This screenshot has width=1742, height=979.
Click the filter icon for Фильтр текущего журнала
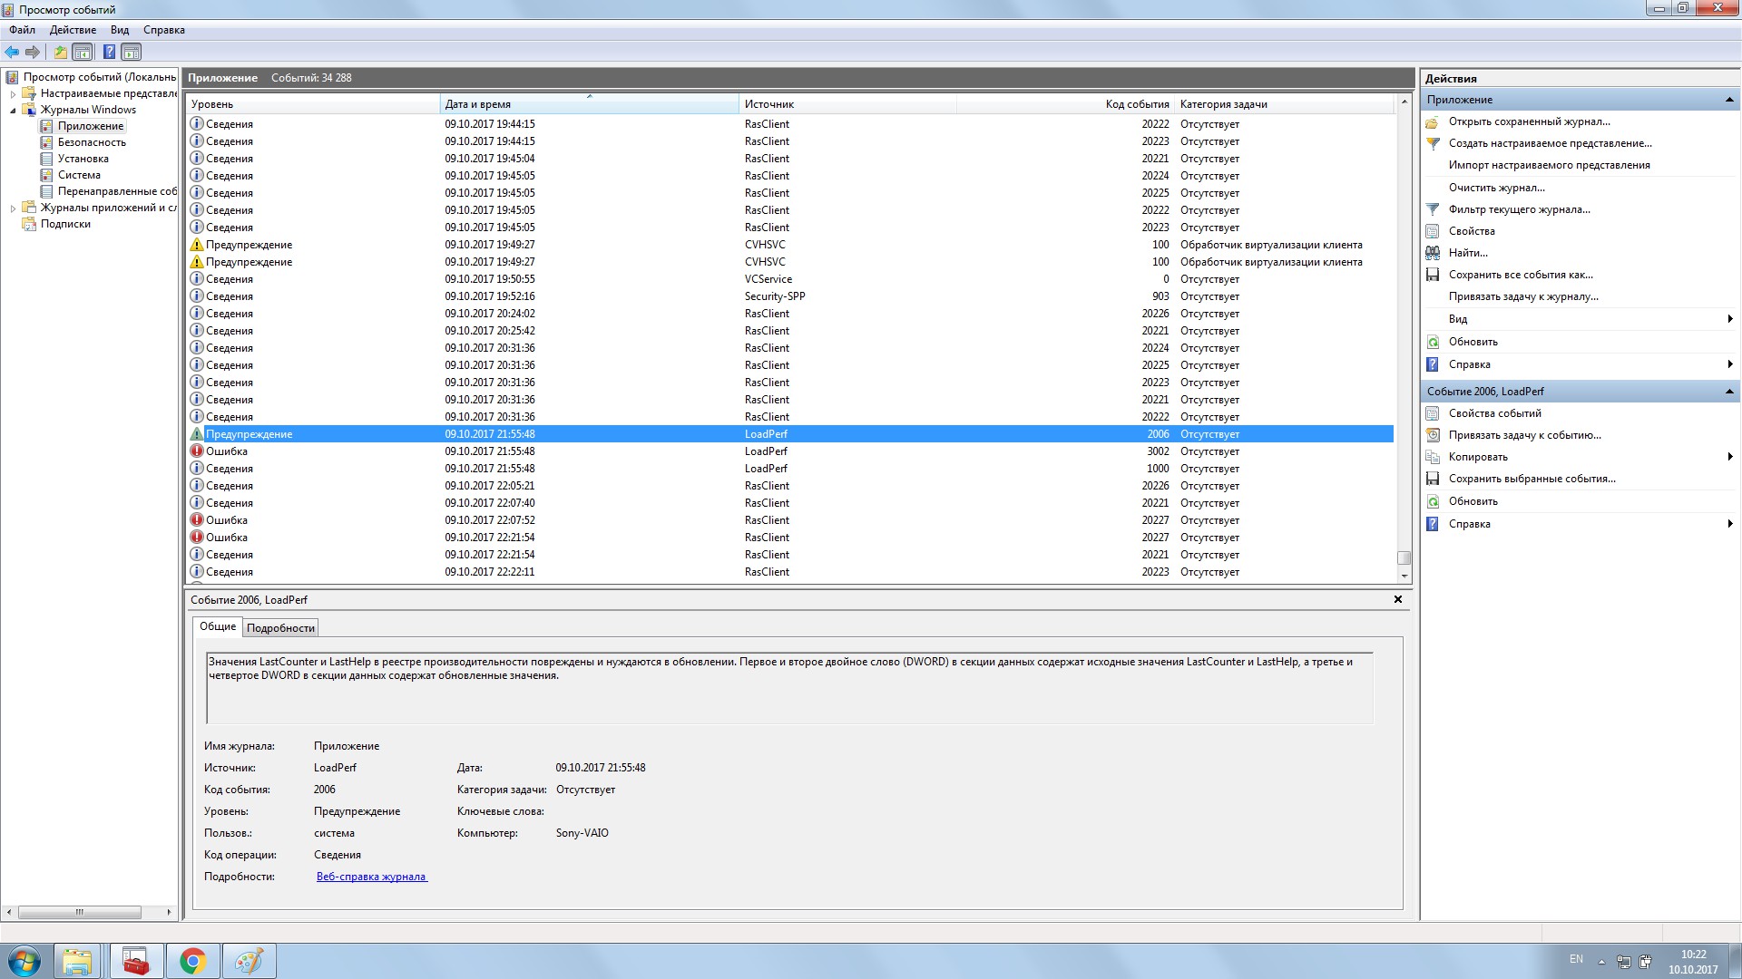coord(1433,209)
